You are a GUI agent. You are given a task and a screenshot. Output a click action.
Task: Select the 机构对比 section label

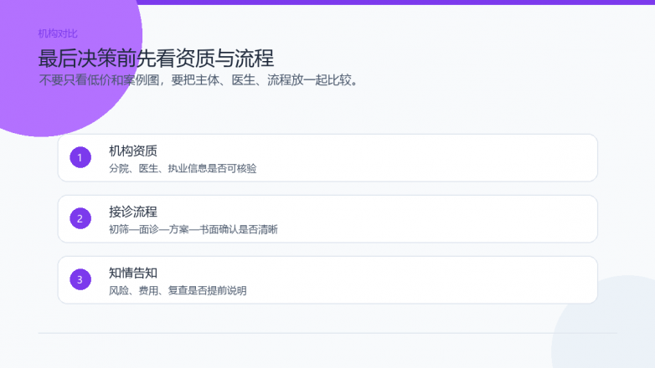[58, 33]
